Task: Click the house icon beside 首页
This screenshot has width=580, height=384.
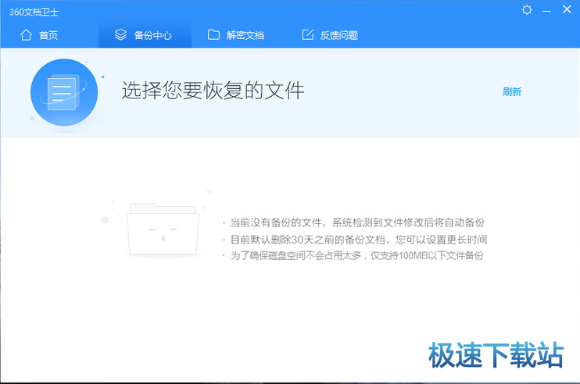Action: pos(27,35)
